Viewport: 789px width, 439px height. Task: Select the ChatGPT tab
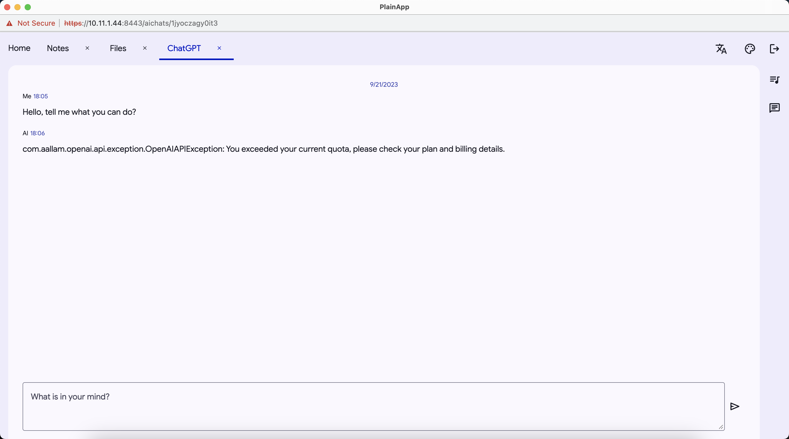pos(184,48)
